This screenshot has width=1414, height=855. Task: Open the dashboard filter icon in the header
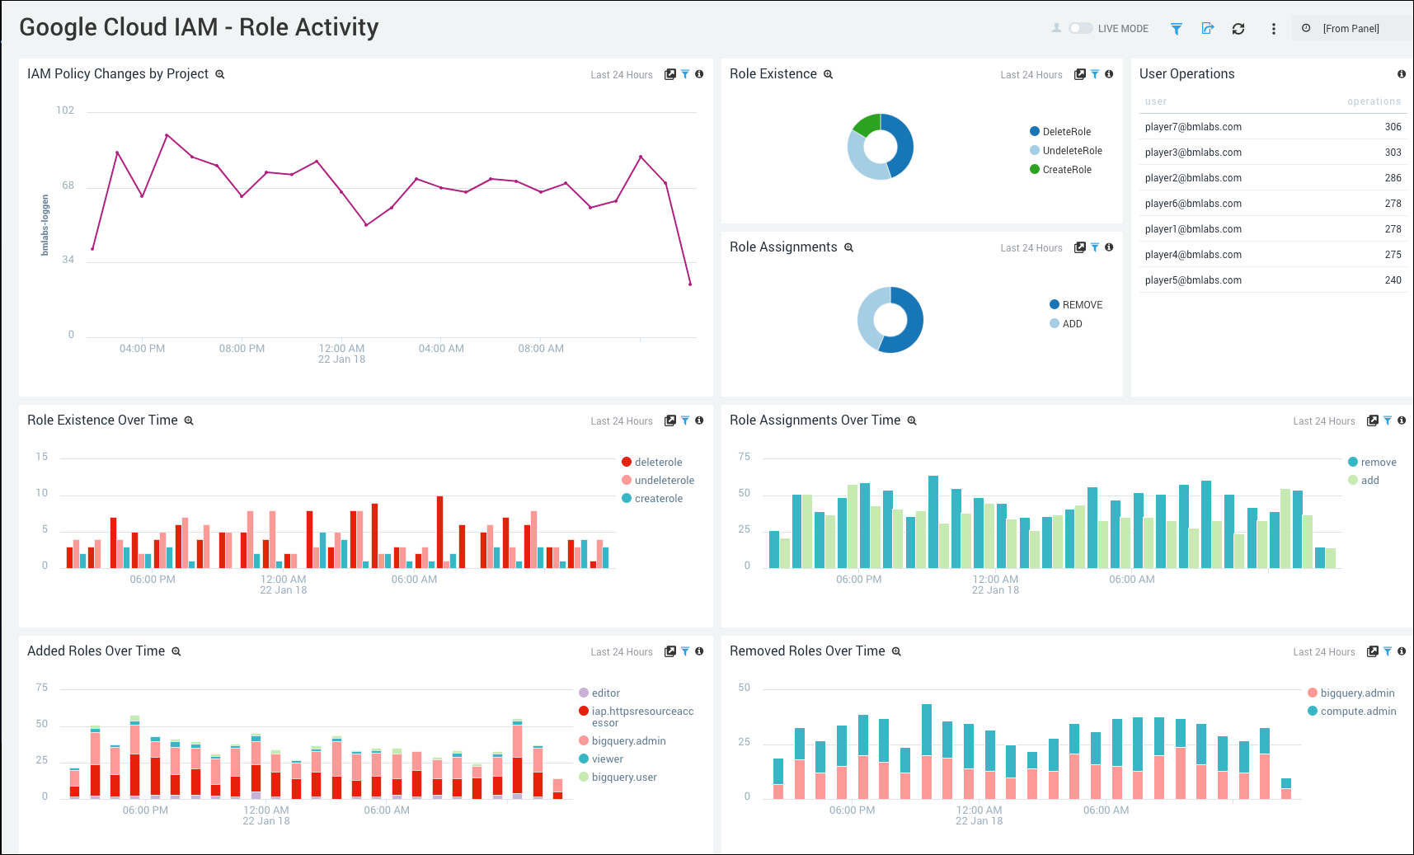(x=1177, y=28)
